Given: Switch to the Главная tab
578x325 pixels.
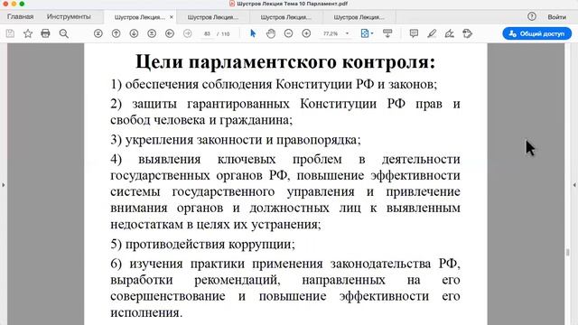Looking at the screenshot, I should coord(20,16).
